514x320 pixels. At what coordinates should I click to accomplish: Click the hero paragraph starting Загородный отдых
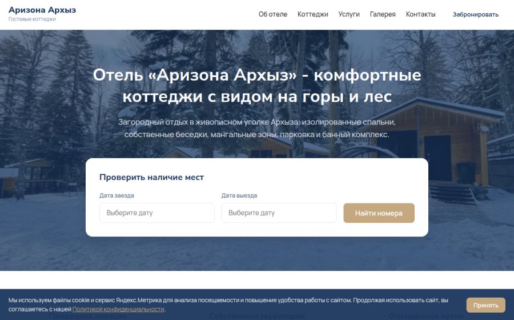[x=256, y=128]
